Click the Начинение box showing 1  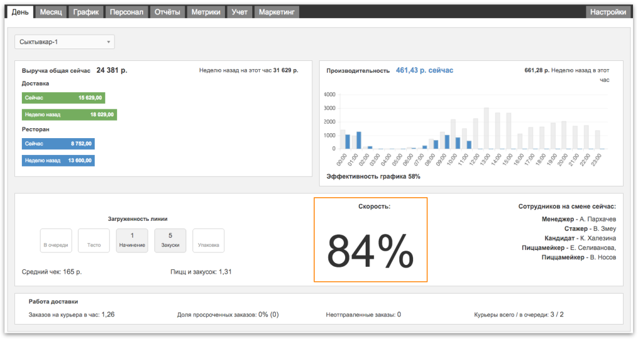(132, 240)
